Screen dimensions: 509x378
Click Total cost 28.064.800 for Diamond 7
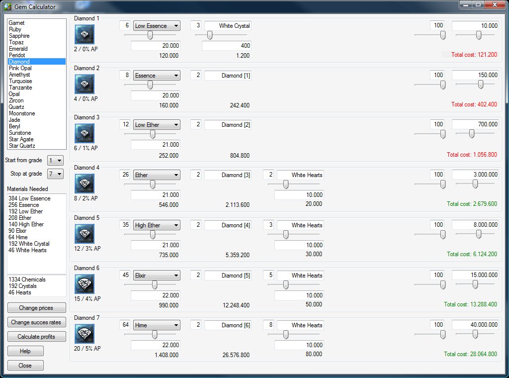point(470,354)
